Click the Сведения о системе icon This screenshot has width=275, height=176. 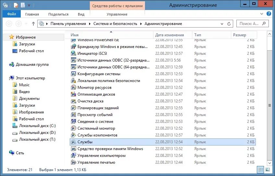73,122
